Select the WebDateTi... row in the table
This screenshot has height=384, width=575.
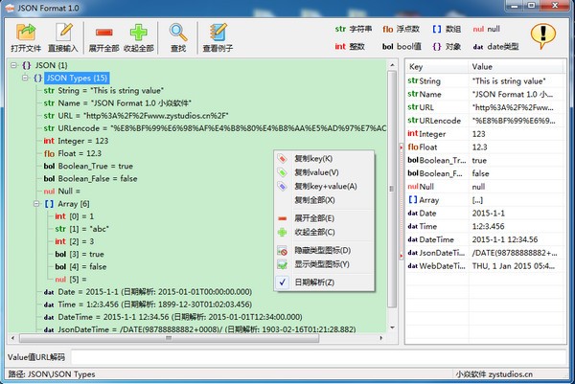pos(485,266)
